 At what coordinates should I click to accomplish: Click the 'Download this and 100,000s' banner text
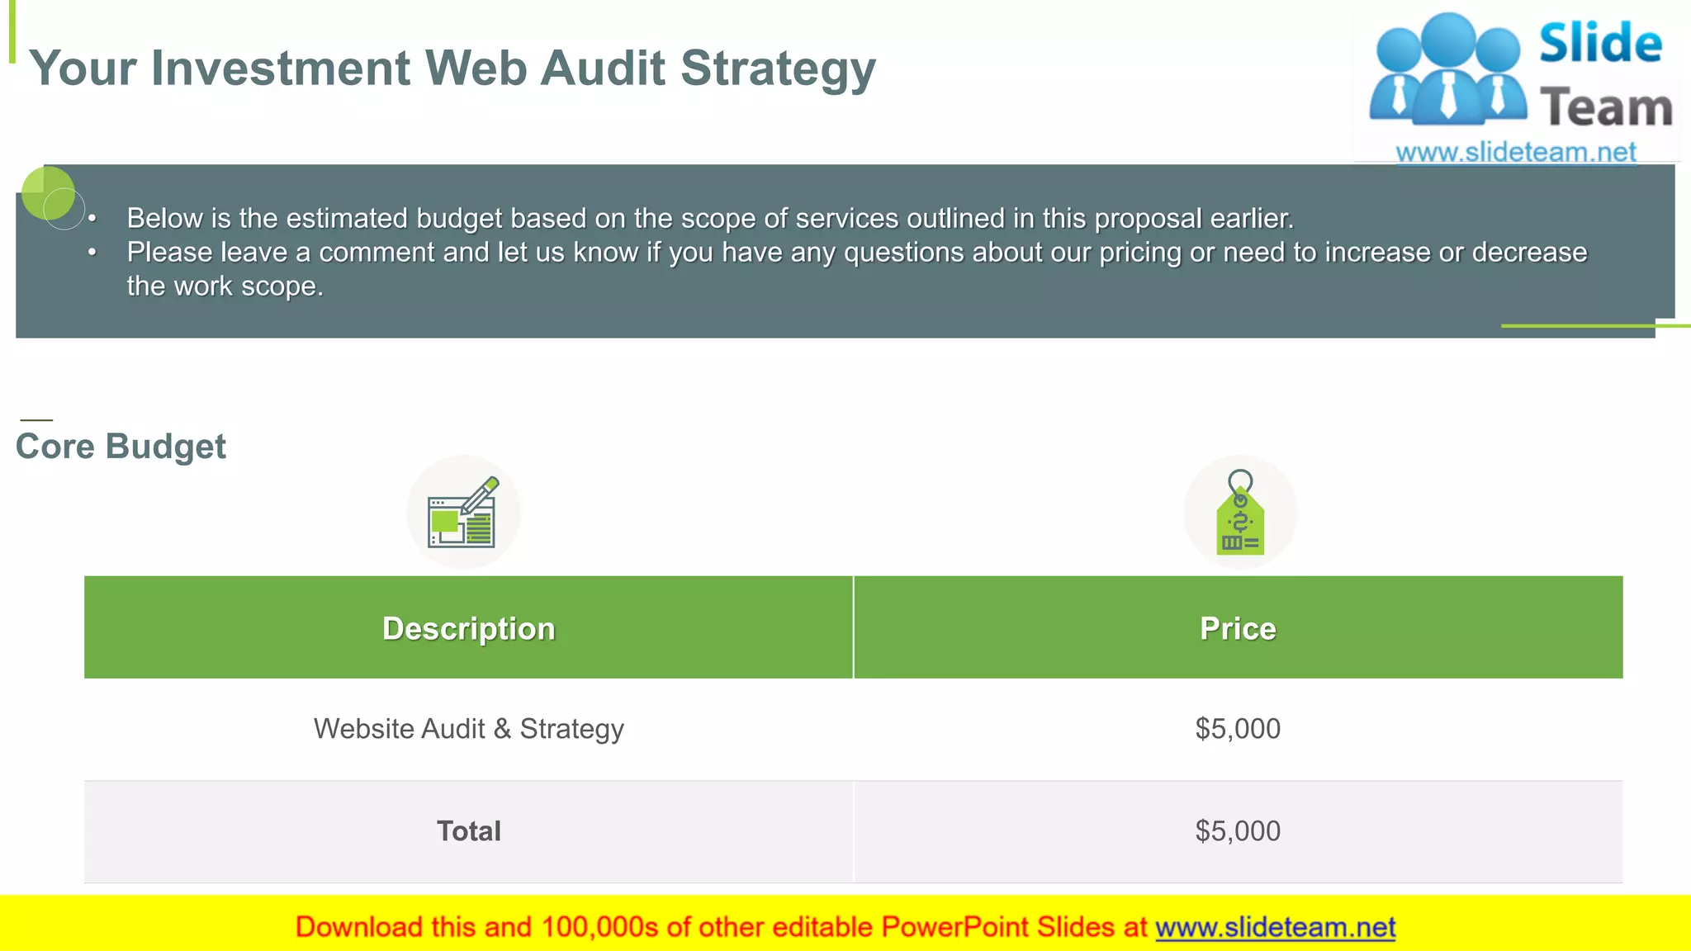pyautogui.click(x=721, y=927)
